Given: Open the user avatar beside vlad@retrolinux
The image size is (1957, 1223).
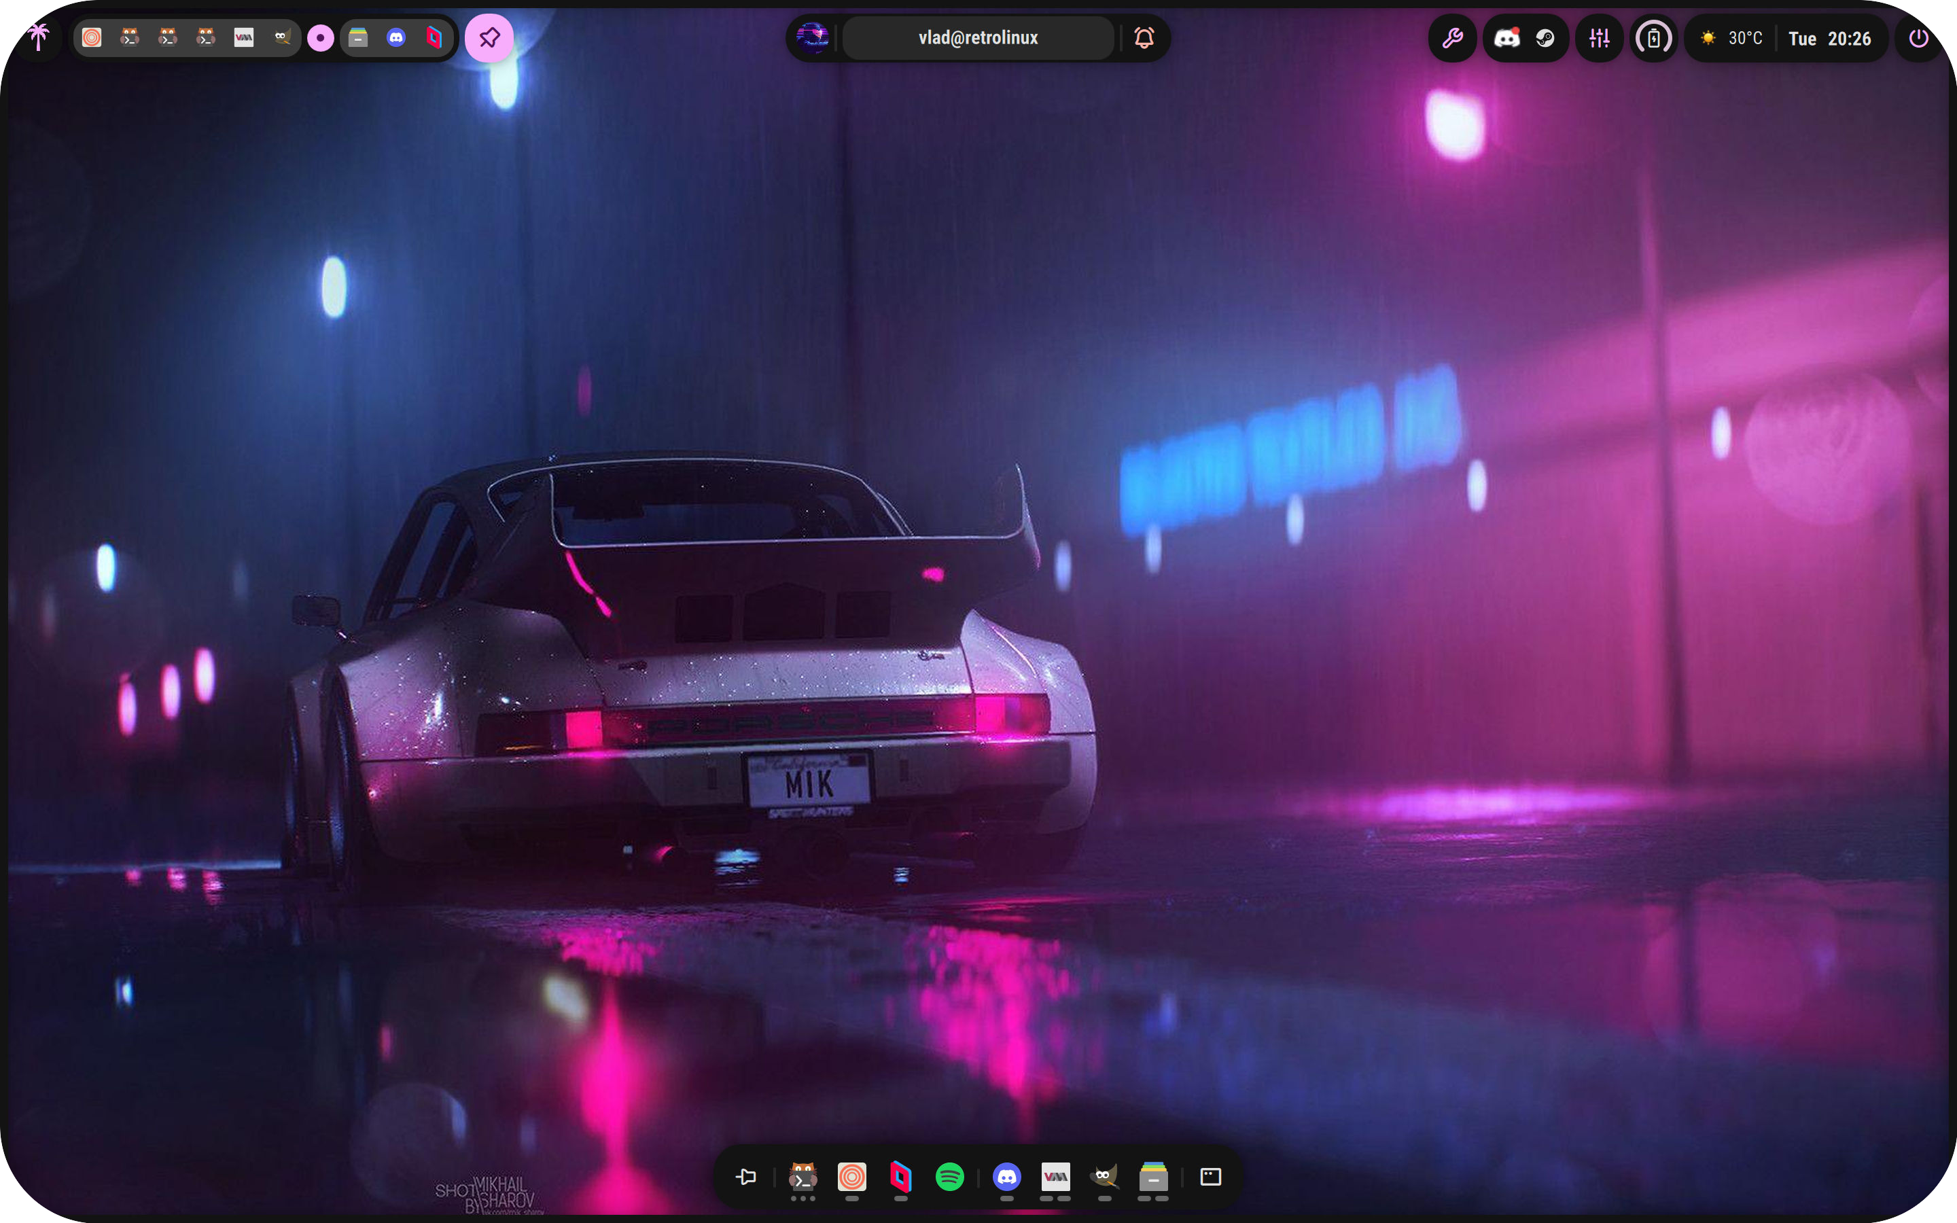Looking at the screenshot, I should click(813, 37).
